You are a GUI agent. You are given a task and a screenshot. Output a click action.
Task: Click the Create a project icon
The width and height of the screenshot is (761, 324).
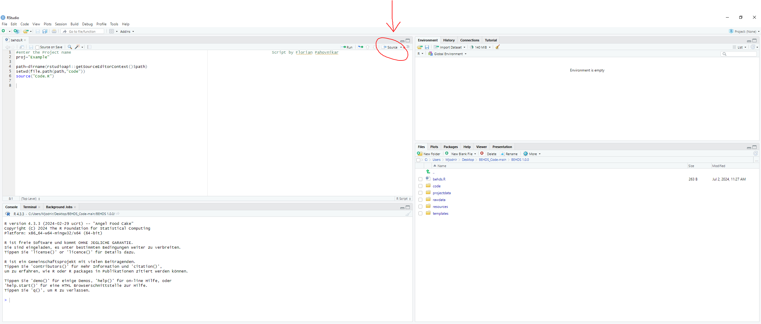(16, 31)
